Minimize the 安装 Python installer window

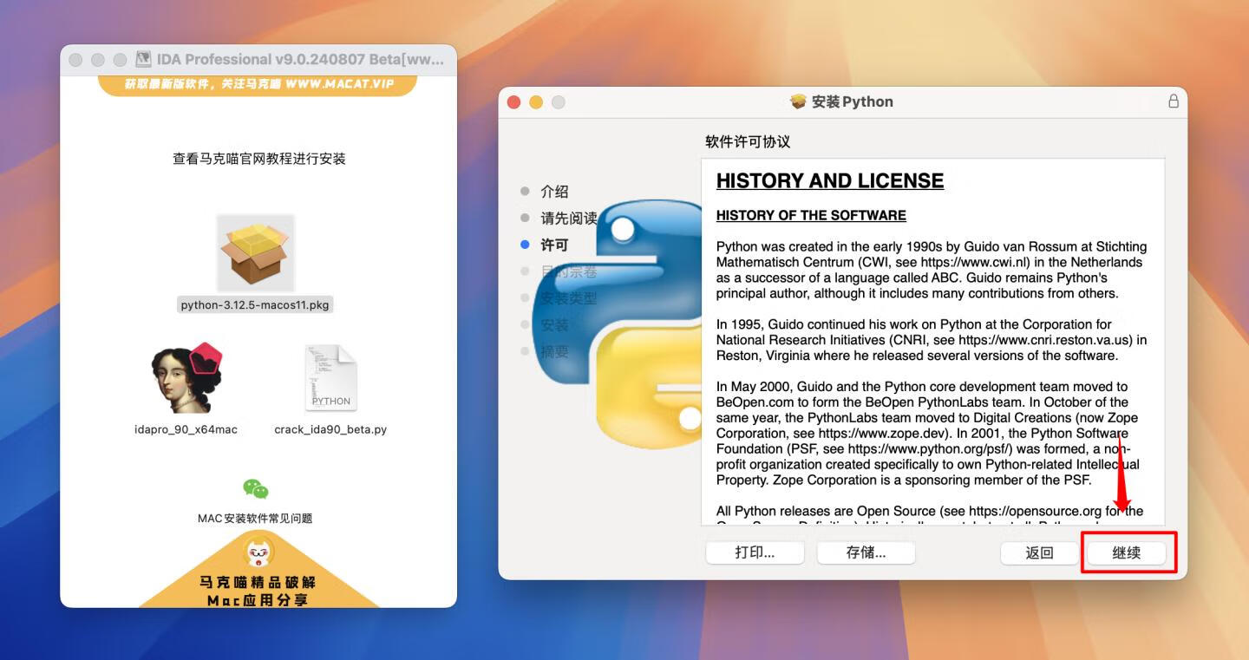[536, 102]
